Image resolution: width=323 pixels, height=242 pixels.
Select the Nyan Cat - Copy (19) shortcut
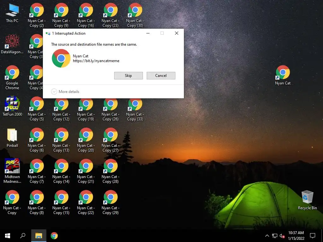click(x=86, y=110)
